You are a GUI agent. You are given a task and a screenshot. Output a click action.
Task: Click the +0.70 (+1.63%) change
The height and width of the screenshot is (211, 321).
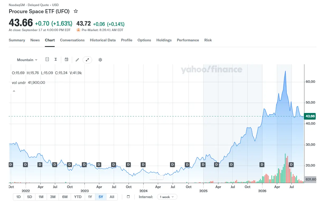point(54,24)
